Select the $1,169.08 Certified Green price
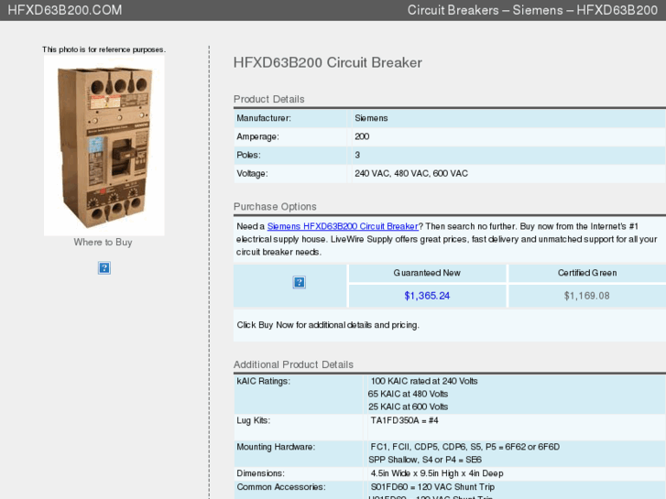666x499 pixels. [586, 296]
